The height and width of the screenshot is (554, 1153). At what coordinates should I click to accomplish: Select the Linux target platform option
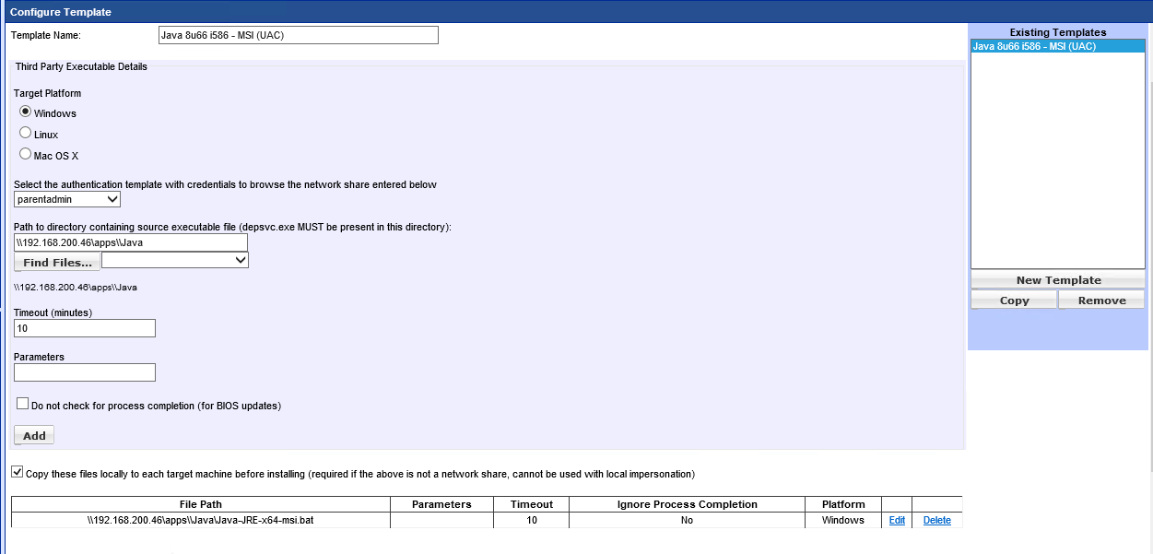click(26, 133)
